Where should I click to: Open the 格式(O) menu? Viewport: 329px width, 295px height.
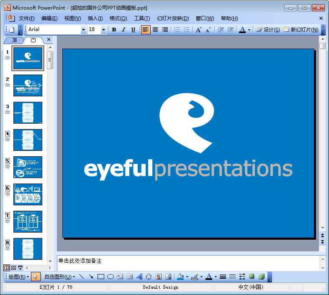pos(118,18)
